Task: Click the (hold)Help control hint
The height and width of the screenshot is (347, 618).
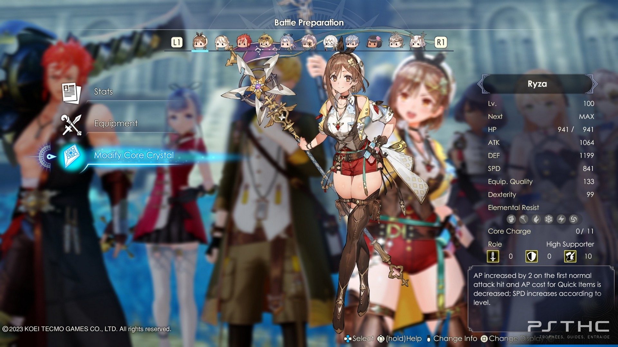Action: 399,339
